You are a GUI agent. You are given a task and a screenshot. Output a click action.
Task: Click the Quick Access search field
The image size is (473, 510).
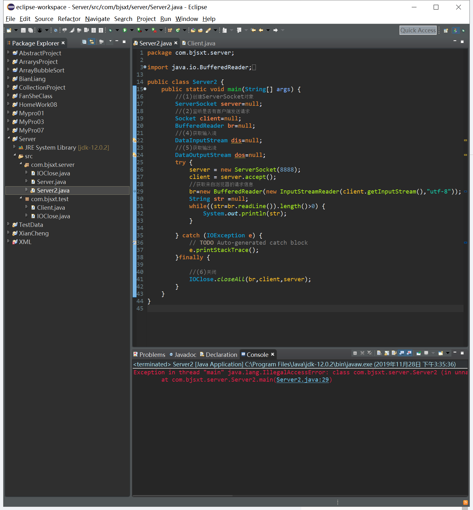pyautogui.click(x=418, y=30)
